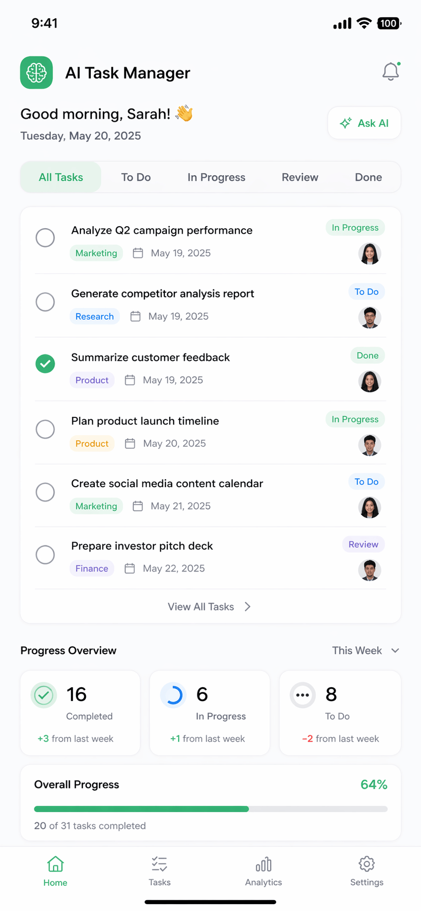Click the Overall Progress bar
Viewport: 421px width, 911px height.
pos(211,809)
